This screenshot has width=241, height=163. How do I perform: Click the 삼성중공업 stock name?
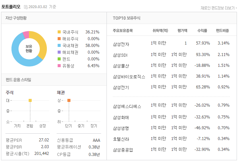click(123, 150)
